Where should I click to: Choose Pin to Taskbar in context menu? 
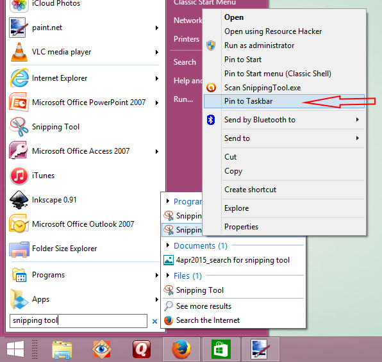pyautogui.click(x=284, y=101)
